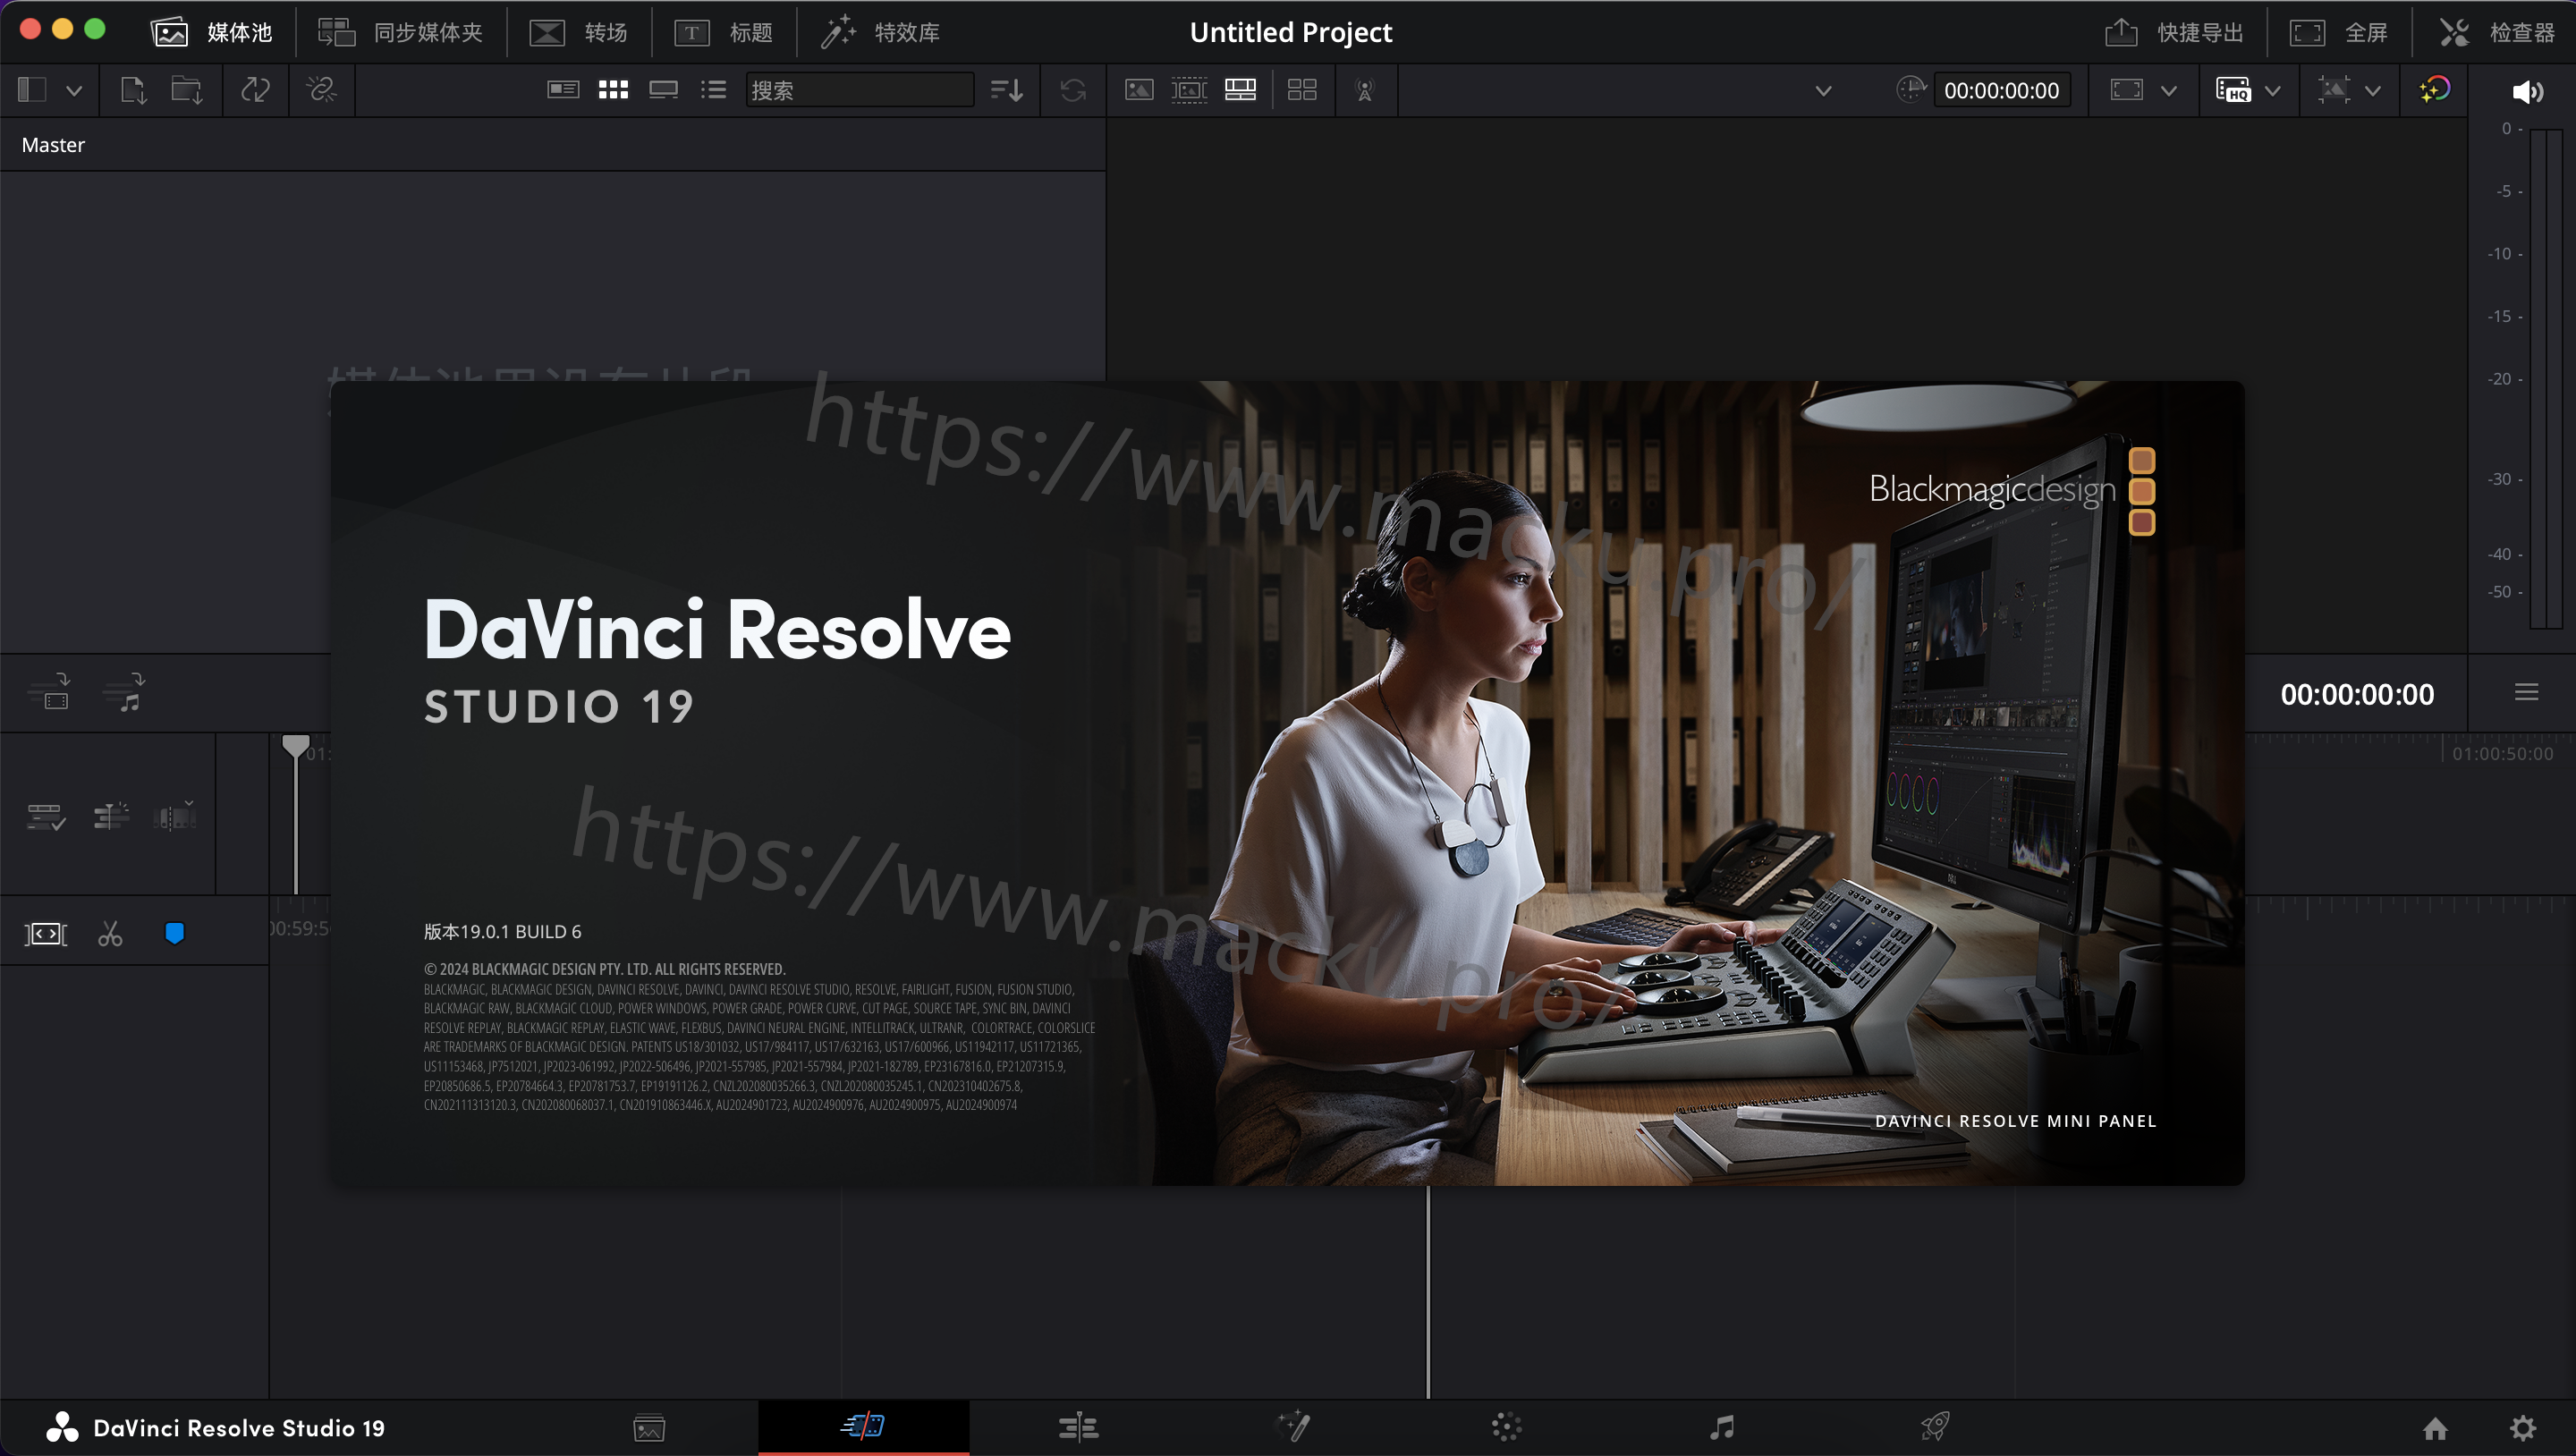Switch to the Edit page
This screenshot has height=1456, width=2576.
coord(1078,1428)
